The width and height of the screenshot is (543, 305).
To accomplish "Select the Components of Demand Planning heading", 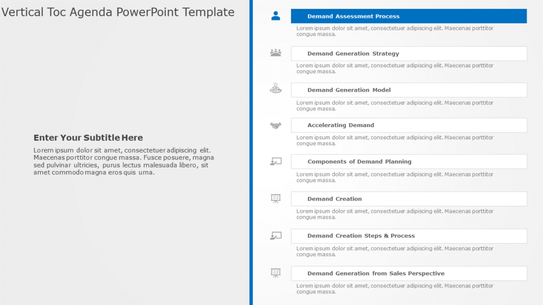I will point(408,162).
